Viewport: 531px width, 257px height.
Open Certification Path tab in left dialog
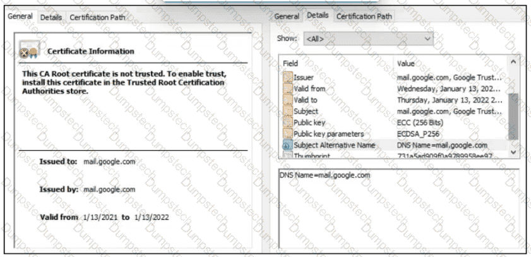97,18
